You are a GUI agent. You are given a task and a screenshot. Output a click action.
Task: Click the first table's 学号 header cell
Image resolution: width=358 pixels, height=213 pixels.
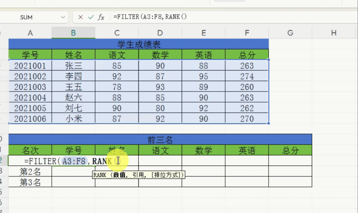(30, 55)
